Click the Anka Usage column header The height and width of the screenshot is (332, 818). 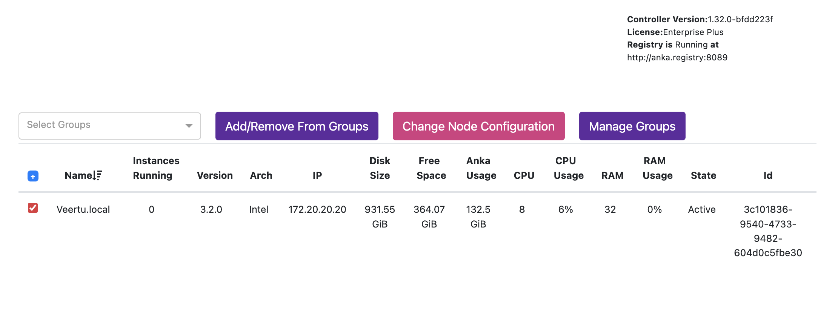click(x=481, y=168)
